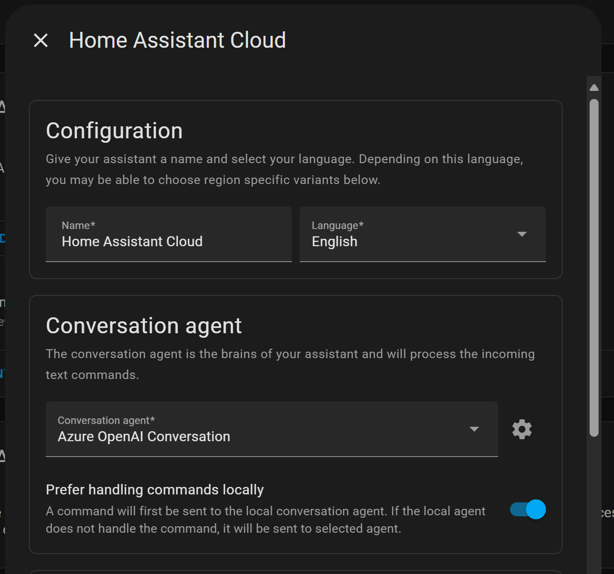Click the "Conversation agent*" field label
The width and height of the screenshot is (614, 574).
pos(106,420)
